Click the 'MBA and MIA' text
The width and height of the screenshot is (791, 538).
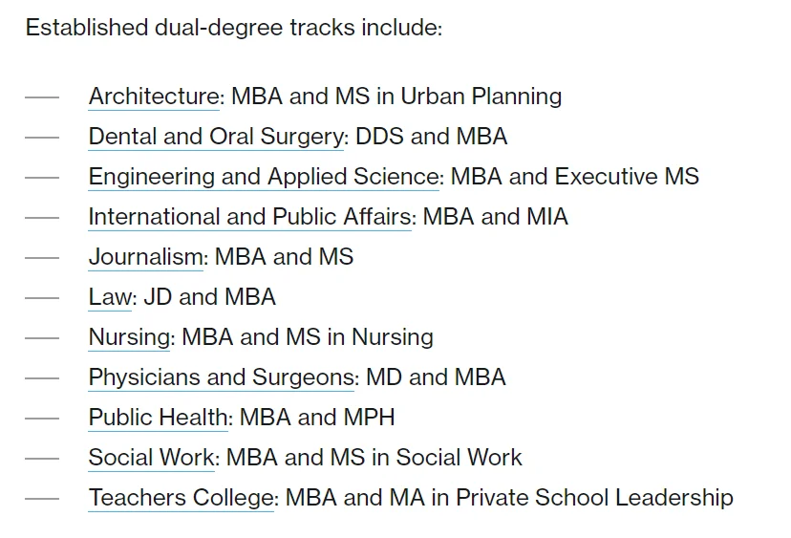pos(495,217)
